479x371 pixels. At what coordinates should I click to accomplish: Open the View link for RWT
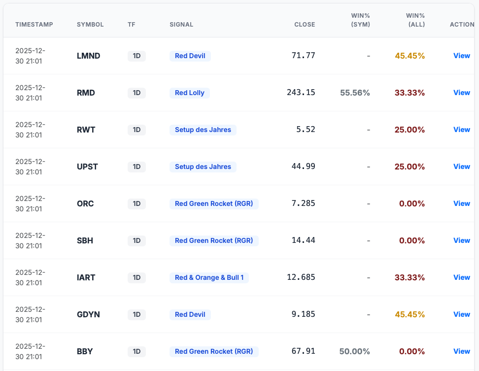pos(461,130)
